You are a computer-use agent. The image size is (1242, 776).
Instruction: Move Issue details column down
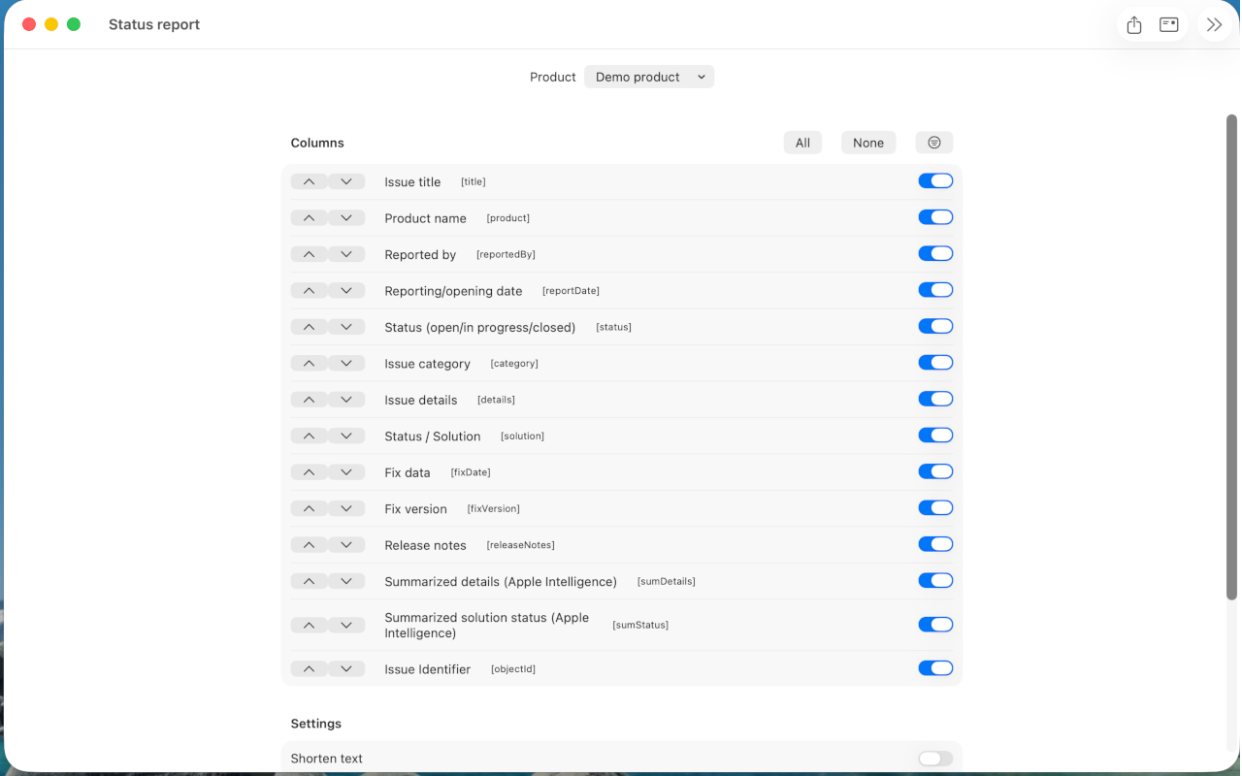[346, 400]
